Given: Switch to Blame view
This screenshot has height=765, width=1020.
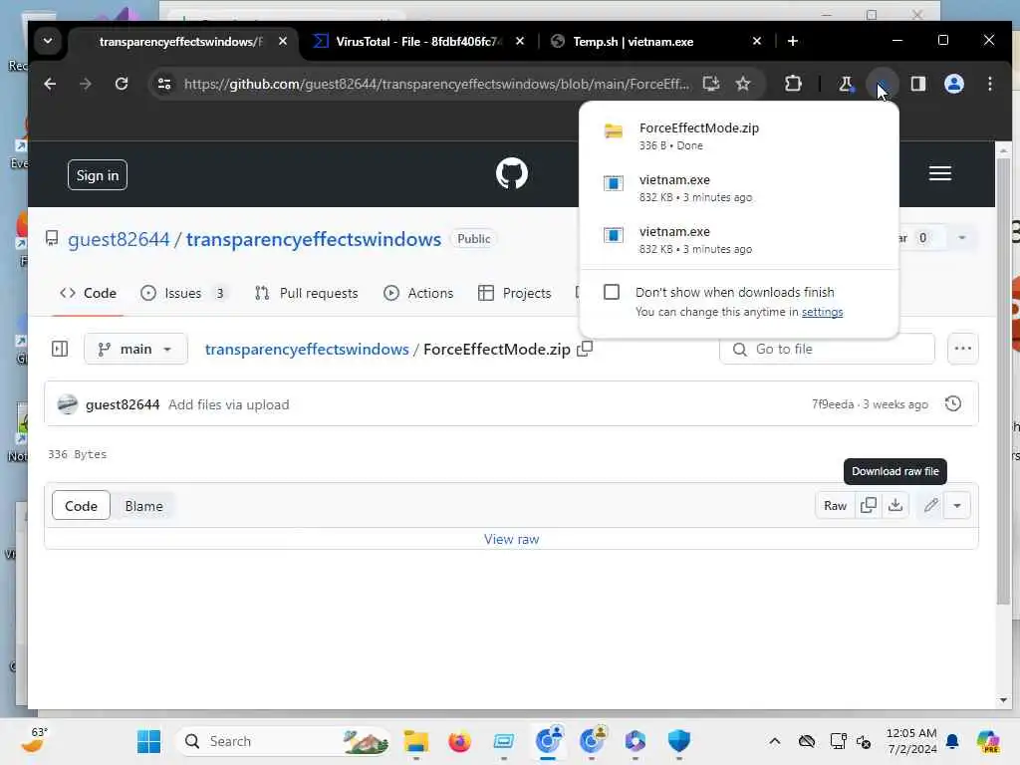Looking at the screenshot, I should coord(143,506).
